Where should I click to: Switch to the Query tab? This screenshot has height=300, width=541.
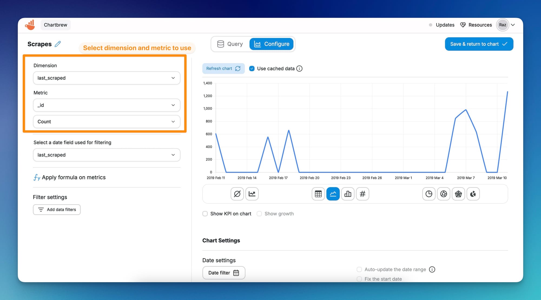click(229, 44)
